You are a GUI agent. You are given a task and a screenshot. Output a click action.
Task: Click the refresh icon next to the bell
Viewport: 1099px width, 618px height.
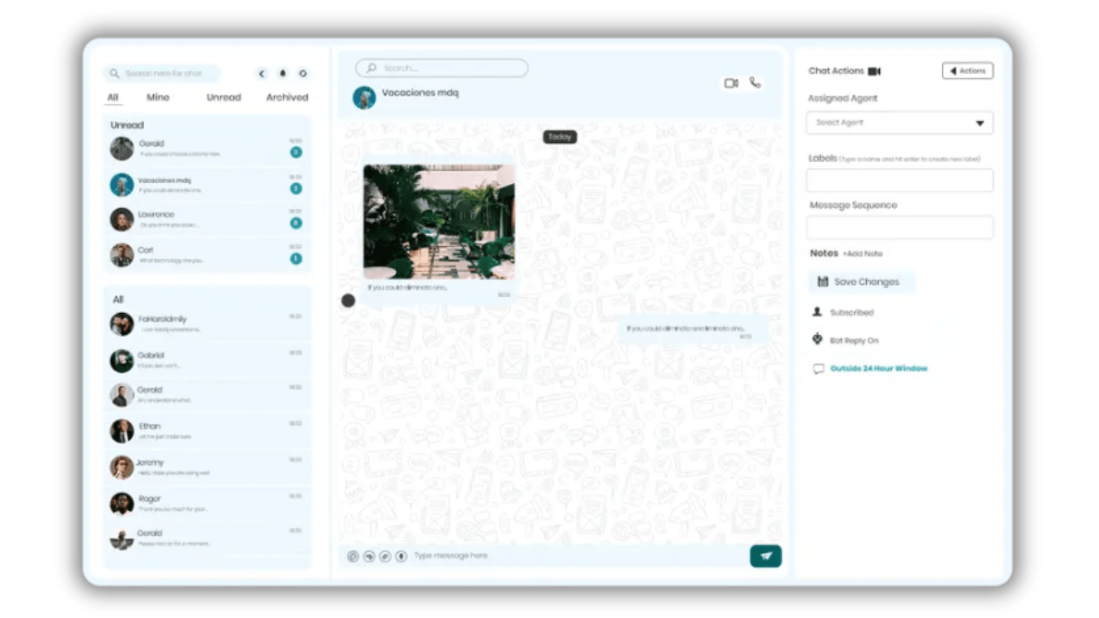tap(302, 73)
